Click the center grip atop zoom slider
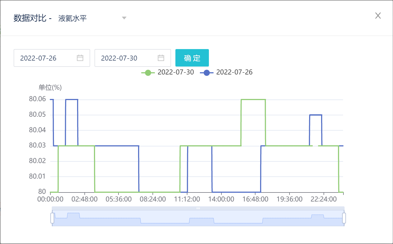 198,208
